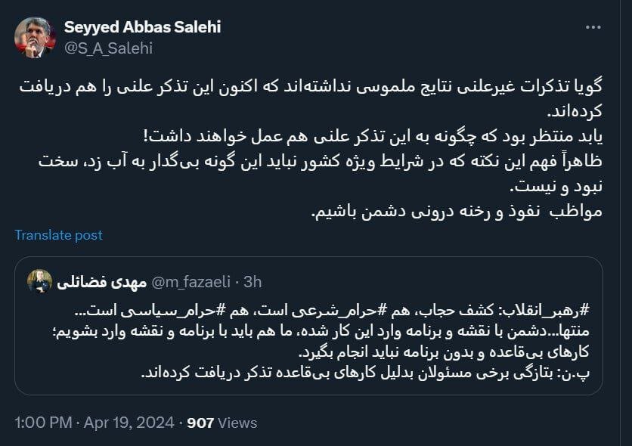Click مهدی فضائلی's avatar in the quoted post

tap(39, 279)
